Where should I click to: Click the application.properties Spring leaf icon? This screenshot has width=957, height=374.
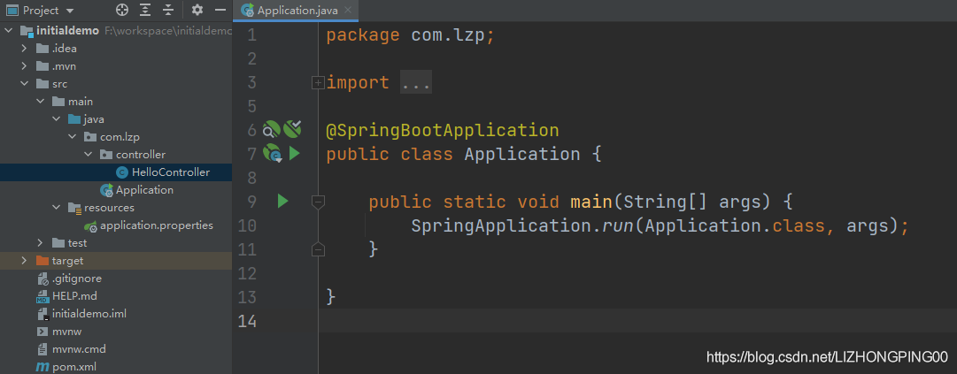click(x=90, y=226)
